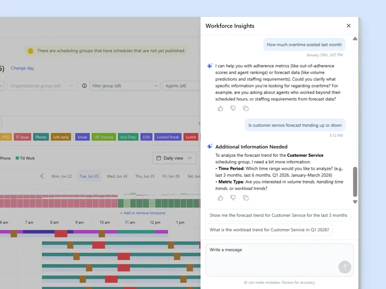Open the Organizational group dropdown

pos(42,86)
